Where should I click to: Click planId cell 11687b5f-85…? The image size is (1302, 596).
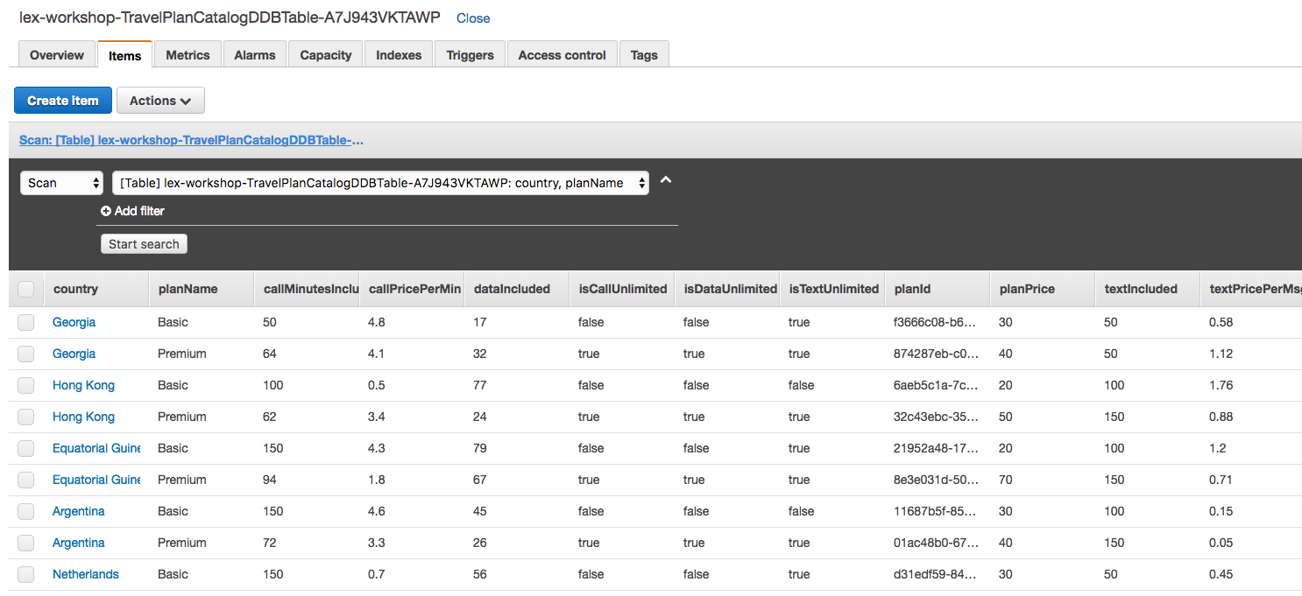point(935,511)
